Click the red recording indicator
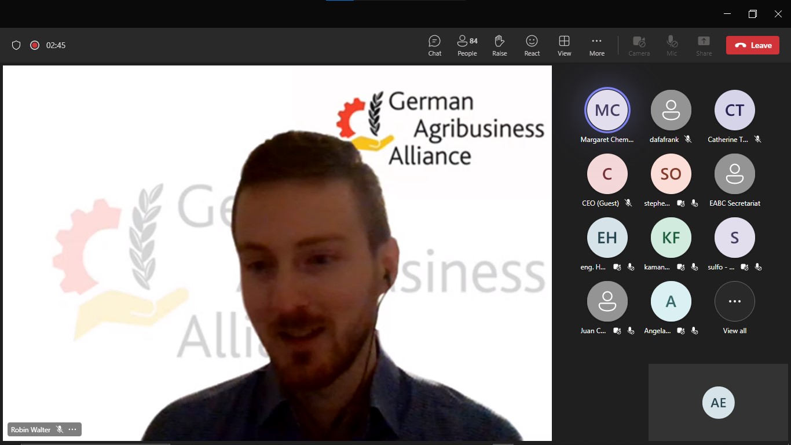791x445 pixels. pos(35,45)
